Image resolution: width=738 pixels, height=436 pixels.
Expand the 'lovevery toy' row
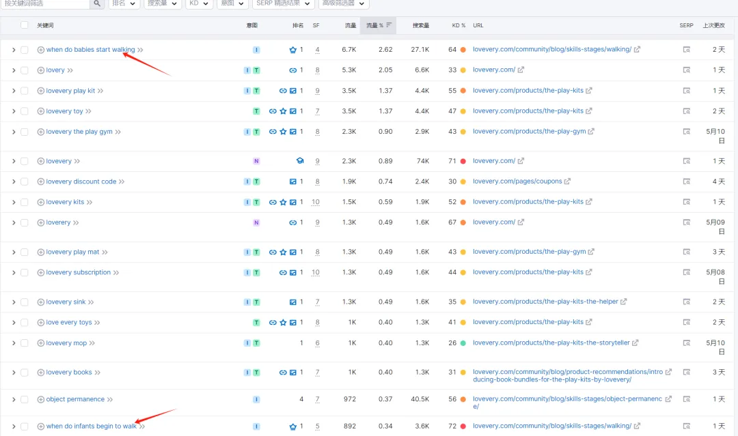(x=14, y=111)
